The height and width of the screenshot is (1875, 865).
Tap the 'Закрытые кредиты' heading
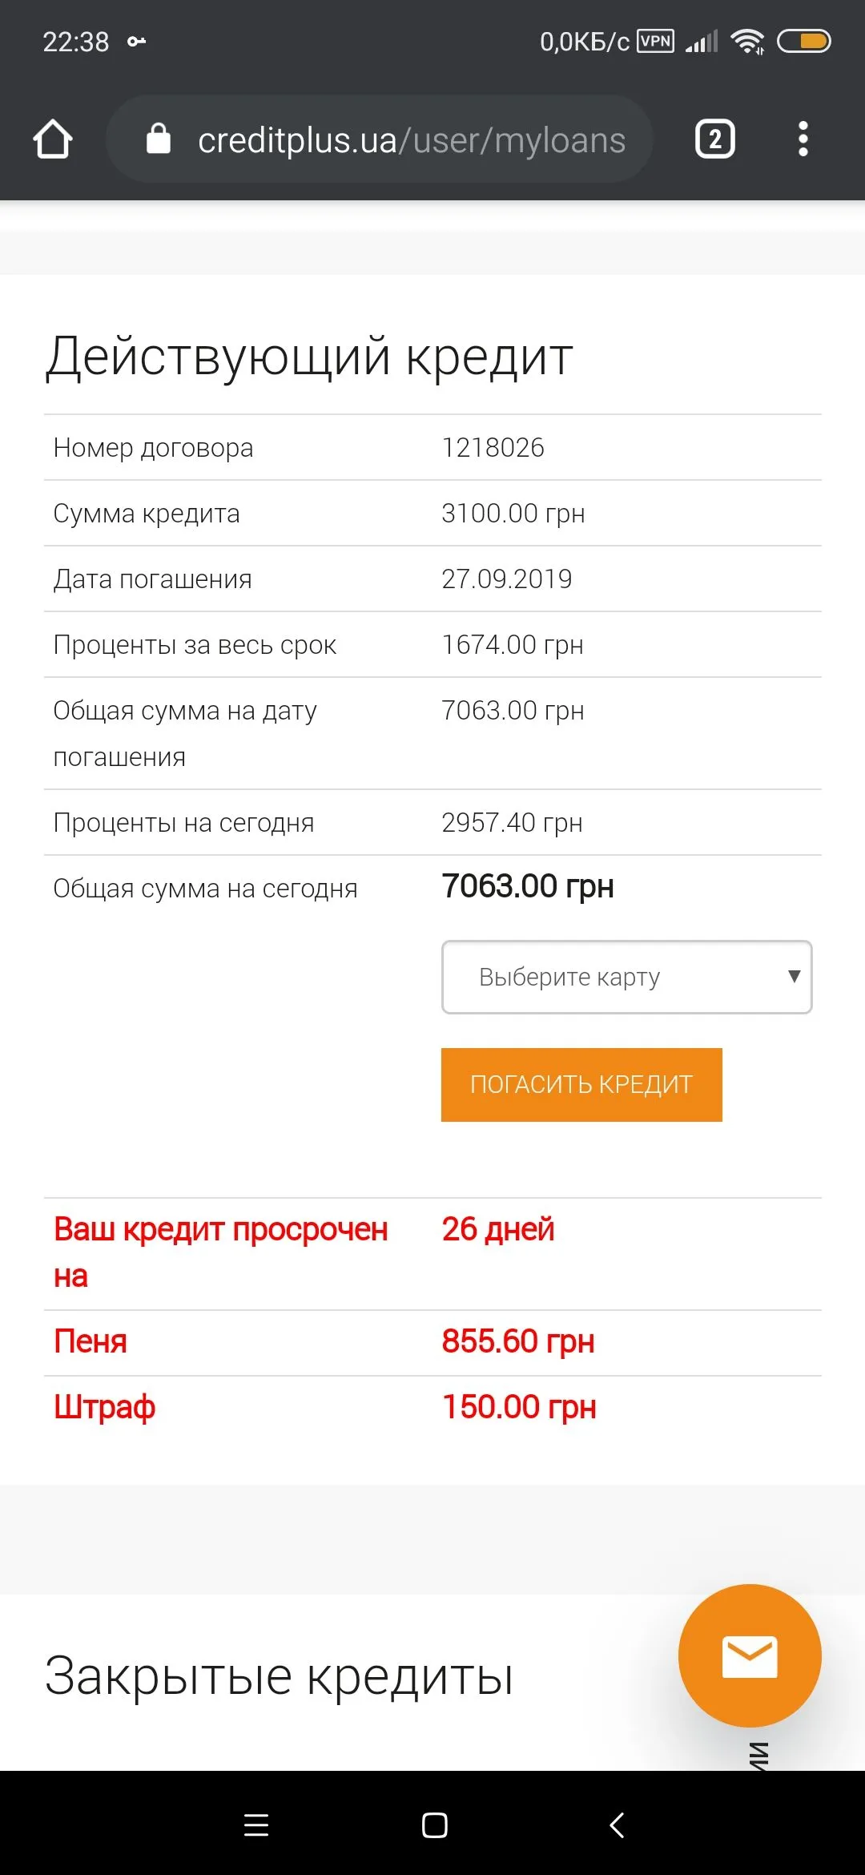coord(279,1676)
